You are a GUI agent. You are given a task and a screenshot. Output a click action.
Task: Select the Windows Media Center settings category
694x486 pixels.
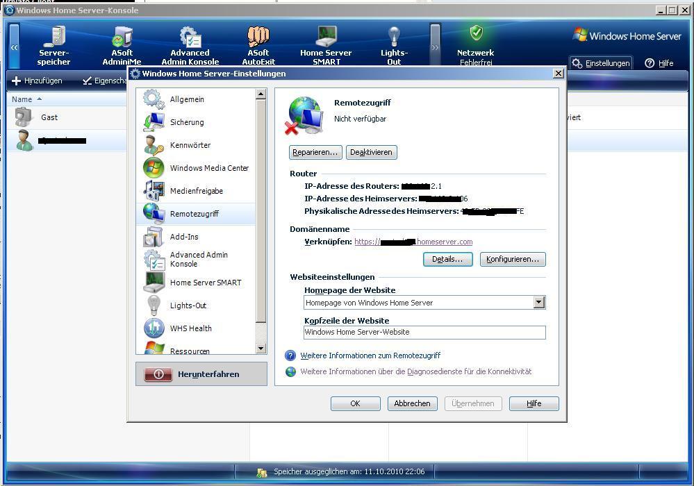(196, 168)
